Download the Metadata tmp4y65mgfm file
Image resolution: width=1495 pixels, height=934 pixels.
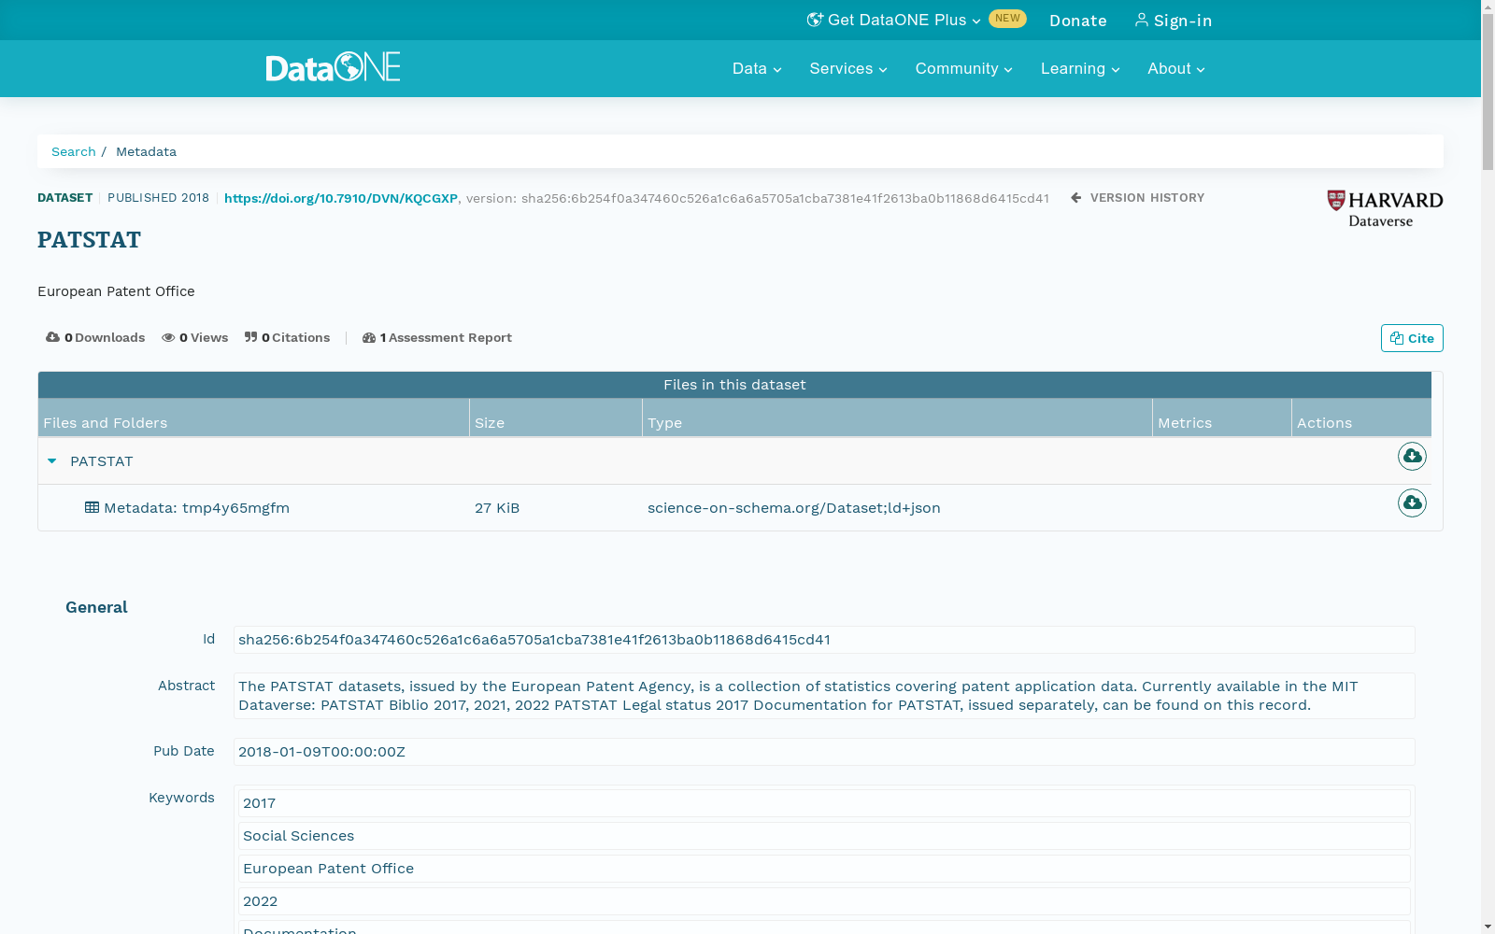pos(1412,502)
